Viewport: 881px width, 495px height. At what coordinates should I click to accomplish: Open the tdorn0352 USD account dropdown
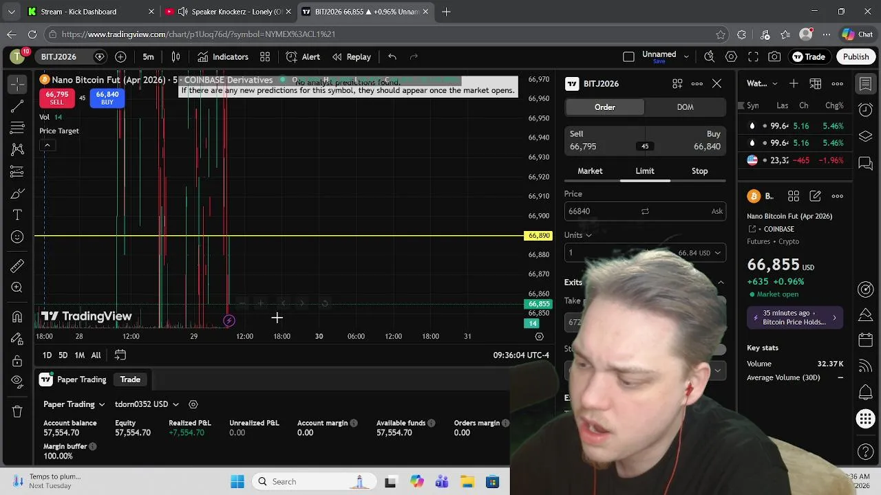(x=147, y=404)
